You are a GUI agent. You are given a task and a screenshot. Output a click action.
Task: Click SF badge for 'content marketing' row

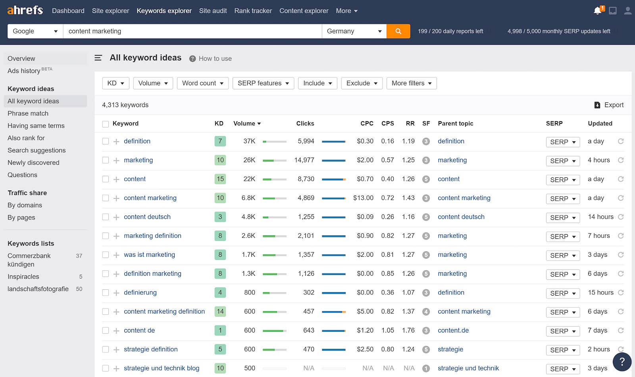point(426,198)
